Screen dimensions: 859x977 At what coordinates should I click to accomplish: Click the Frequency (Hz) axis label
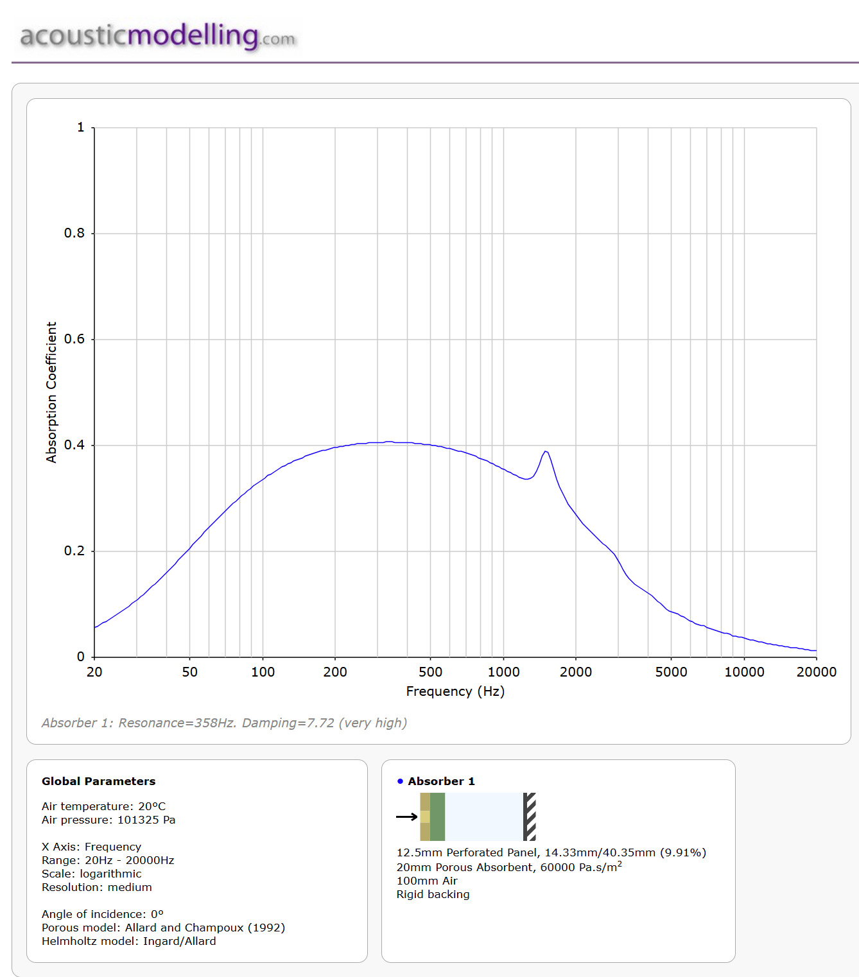[455, 691]
